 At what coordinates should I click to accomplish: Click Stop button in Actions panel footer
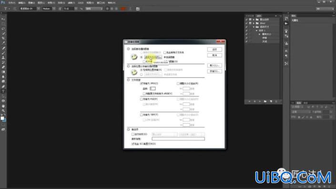pos(249,101)
